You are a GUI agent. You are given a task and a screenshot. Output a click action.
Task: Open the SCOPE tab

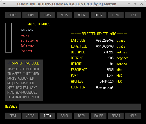coord(13,15)
